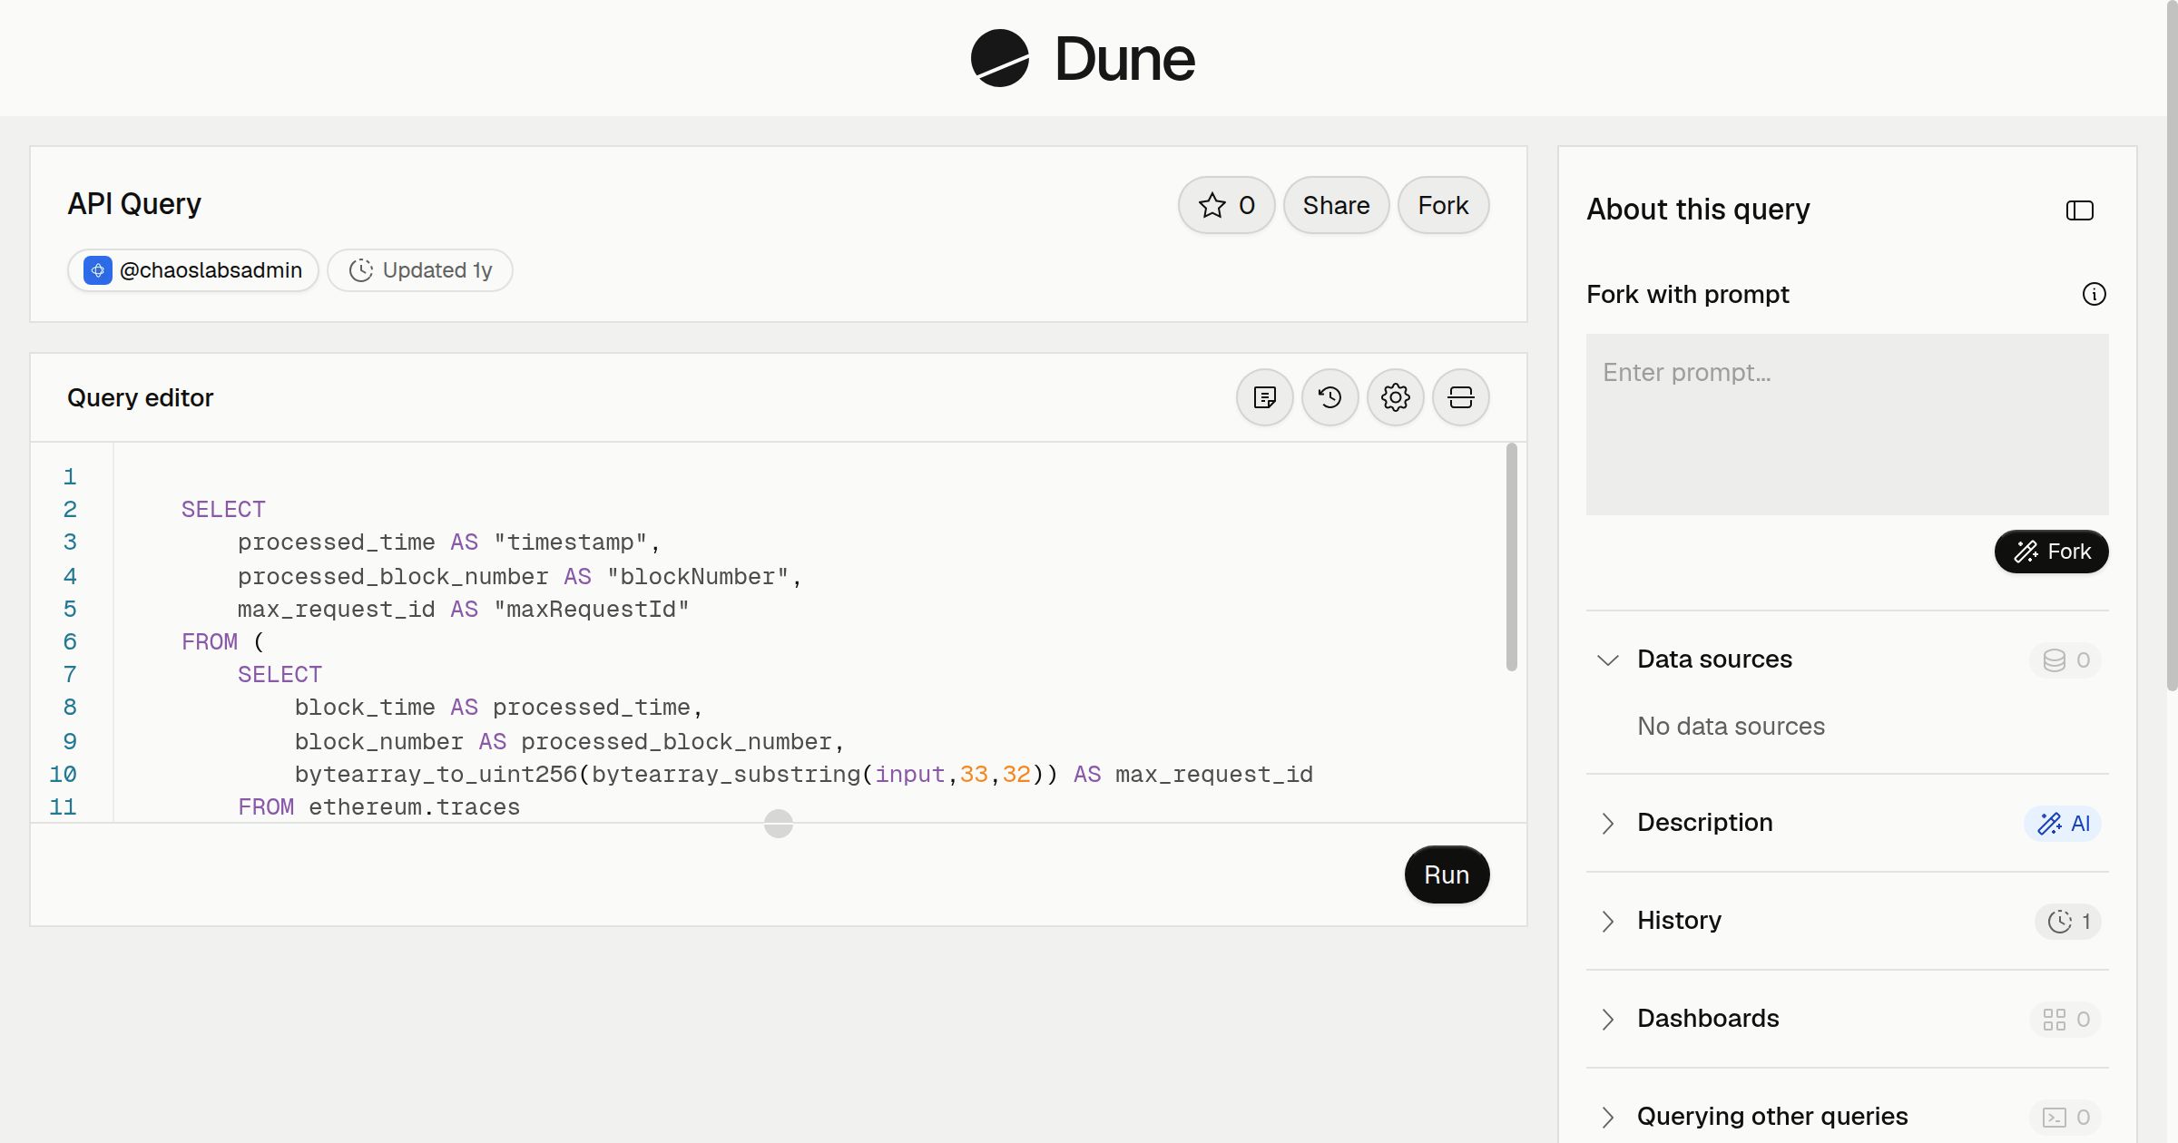This screenshot has width=2178, height=1143.
Task: Expand the Querying other queries section
Action: (1607, 1117)
